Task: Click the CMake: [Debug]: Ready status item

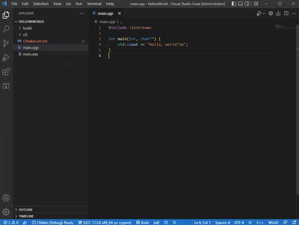Action: pyautogui.click(x=53, y=222)
